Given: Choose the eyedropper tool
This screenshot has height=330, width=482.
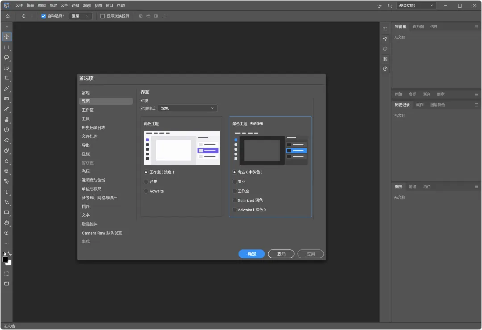Looking at the screenshot, I should tap(7, 88).
